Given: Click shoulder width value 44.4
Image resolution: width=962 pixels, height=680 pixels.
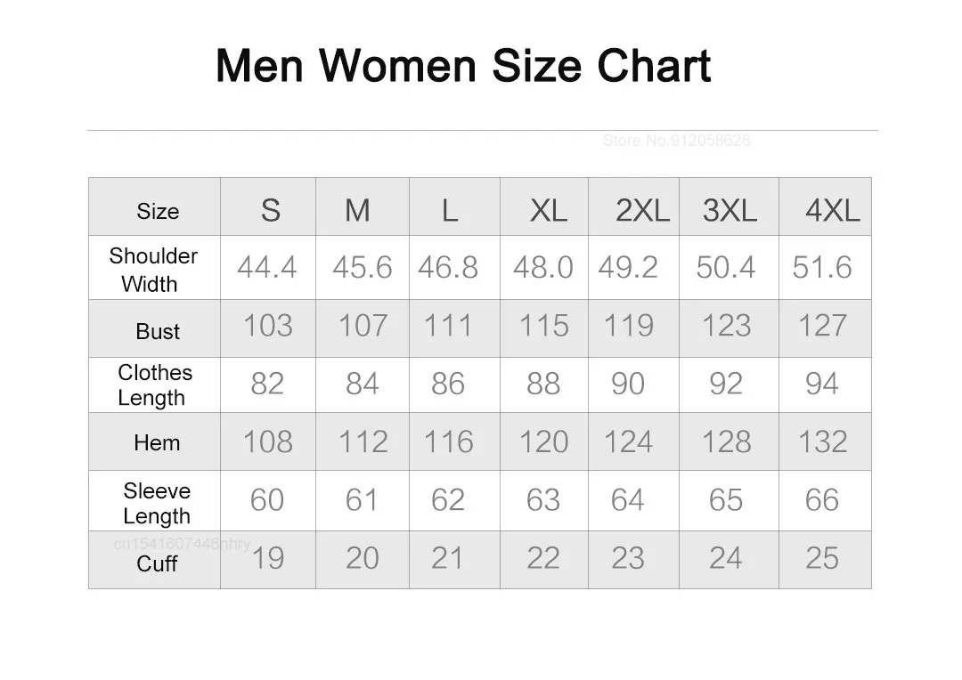Looking at the screenshot, I should 267,267.
